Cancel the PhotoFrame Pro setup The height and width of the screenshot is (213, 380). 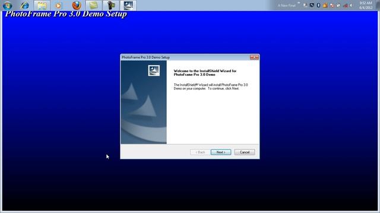[245, 152]
